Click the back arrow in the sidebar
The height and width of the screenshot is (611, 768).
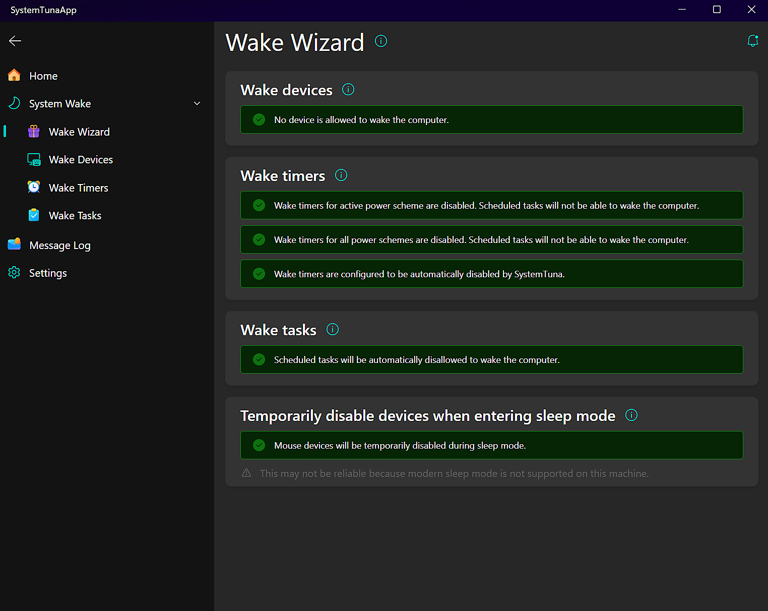point(15,41)
